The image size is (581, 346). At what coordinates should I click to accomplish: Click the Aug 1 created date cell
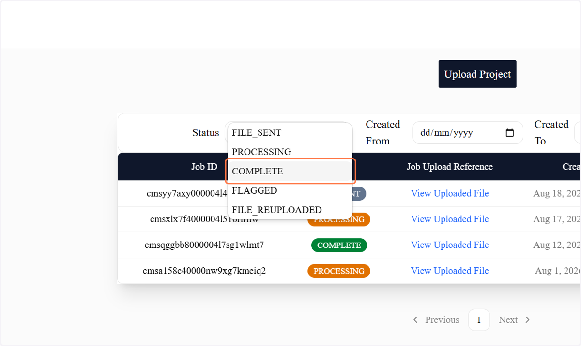(x=558, y=271)
